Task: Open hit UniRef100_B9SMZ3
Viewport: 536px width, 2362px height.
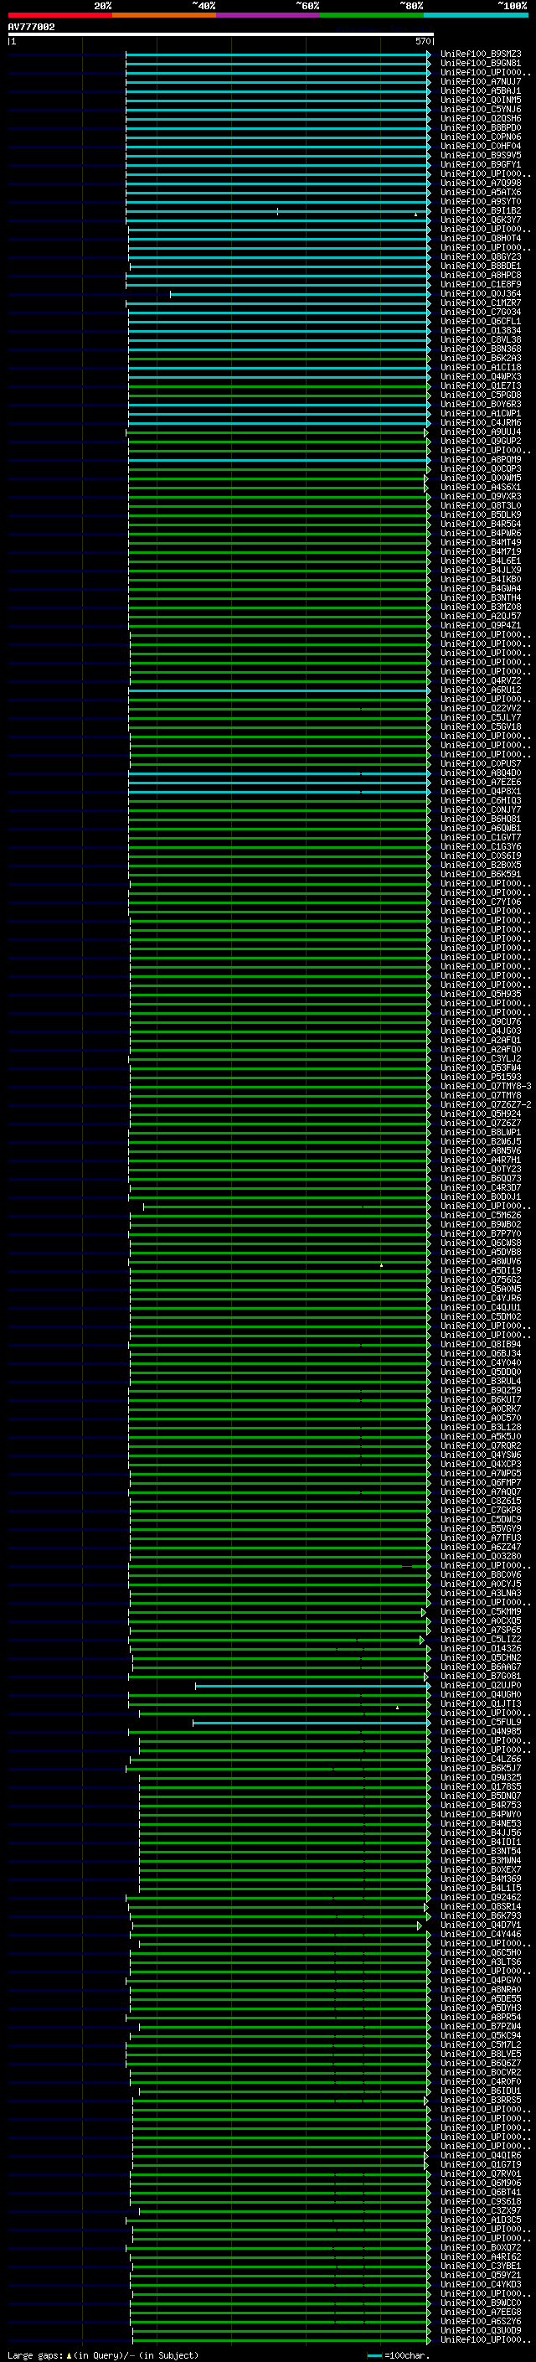Action: tap(480, 54)
